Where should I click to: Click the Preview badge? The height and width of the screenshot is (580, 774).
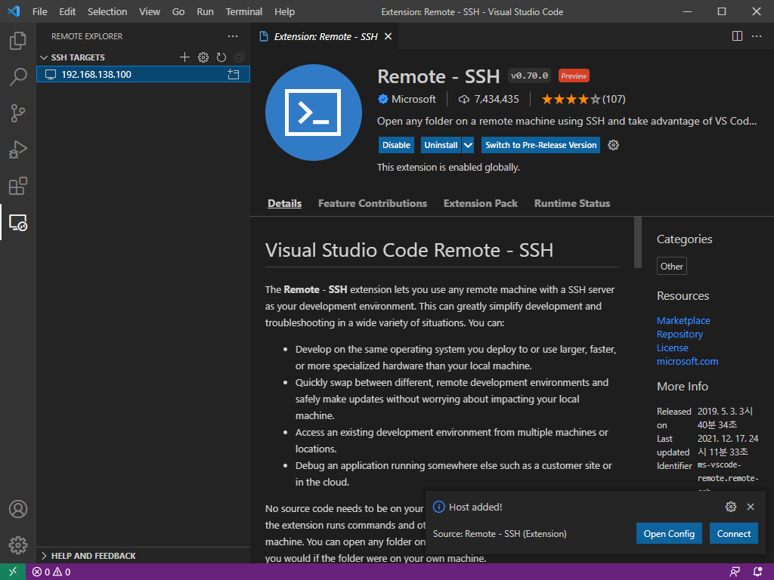click(x=574, y=76)
